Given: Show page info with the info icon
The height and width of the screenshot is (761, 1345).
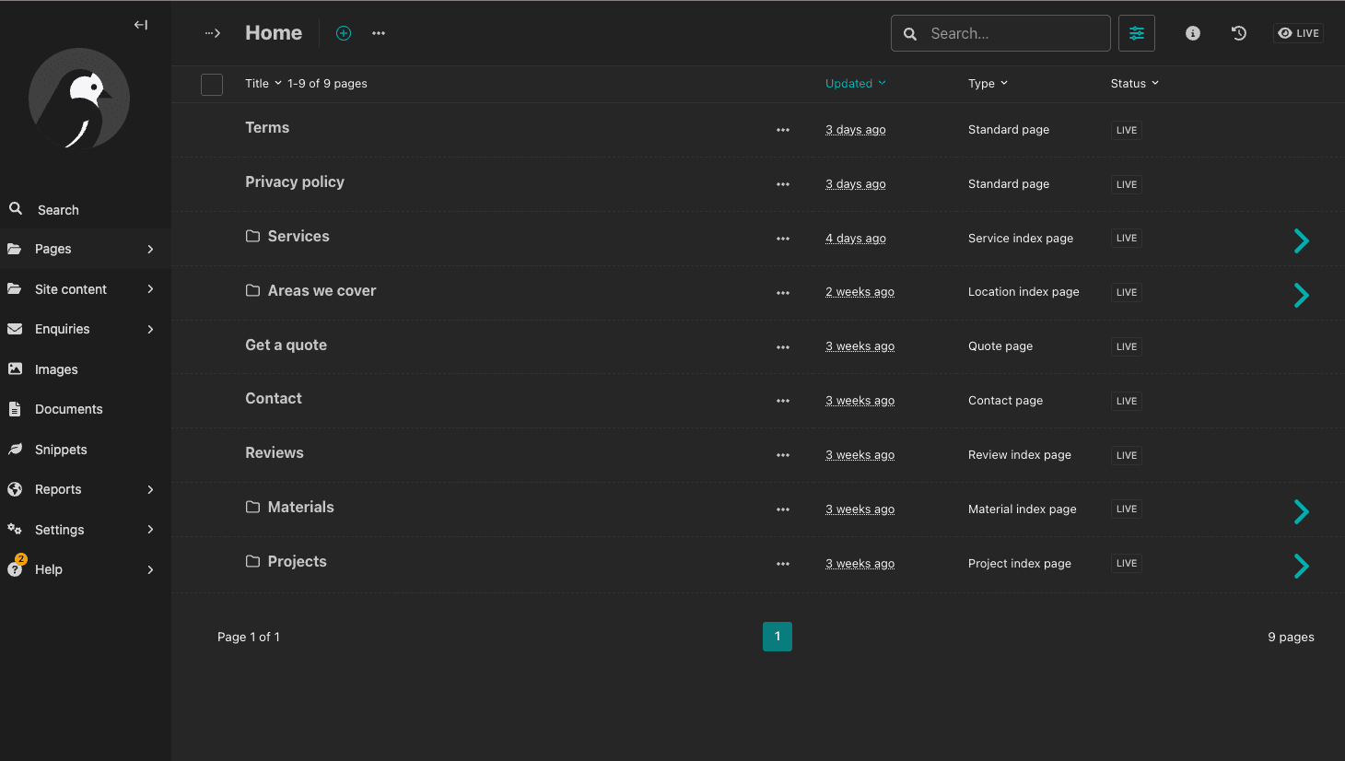Looking at the screenshot, I should tap(1193, 33).
